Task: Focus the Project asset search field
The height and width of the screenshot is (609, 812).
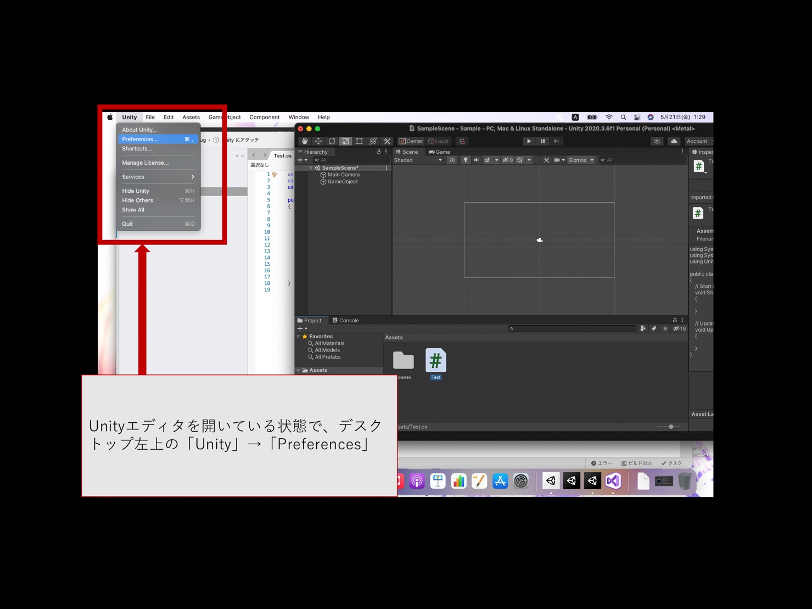Action: (x=572, y=328)
